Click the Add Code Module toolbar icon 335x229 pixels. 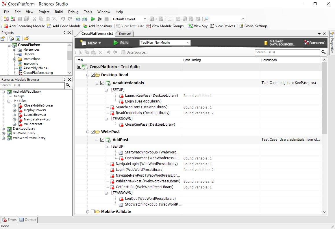(x=49, y=26)
